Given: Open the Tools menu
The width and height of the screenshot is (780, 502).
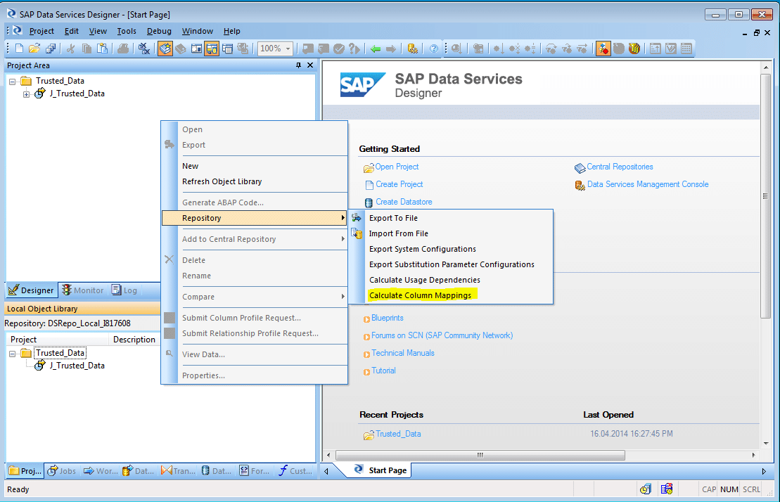Looking at the screenshot, I should (x=127, y=31).
